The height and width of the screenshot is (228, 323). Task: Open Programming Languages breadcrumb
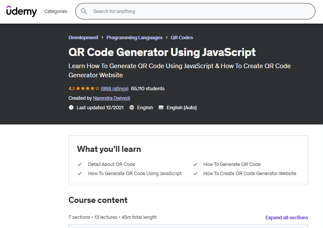[x=134, y=38]
